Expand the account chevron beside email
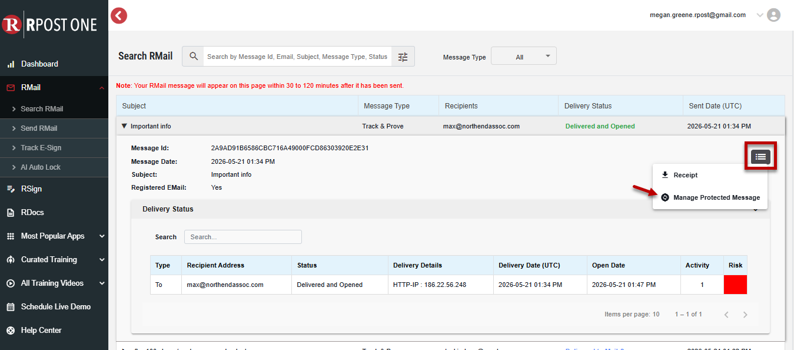 [759, 15]
